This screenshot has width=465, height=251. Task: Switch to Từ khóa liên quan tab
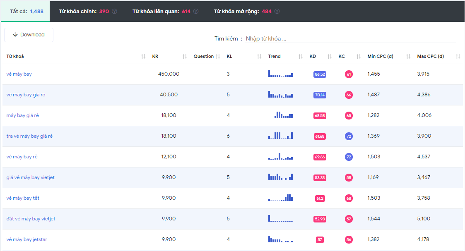click(165, 12)
